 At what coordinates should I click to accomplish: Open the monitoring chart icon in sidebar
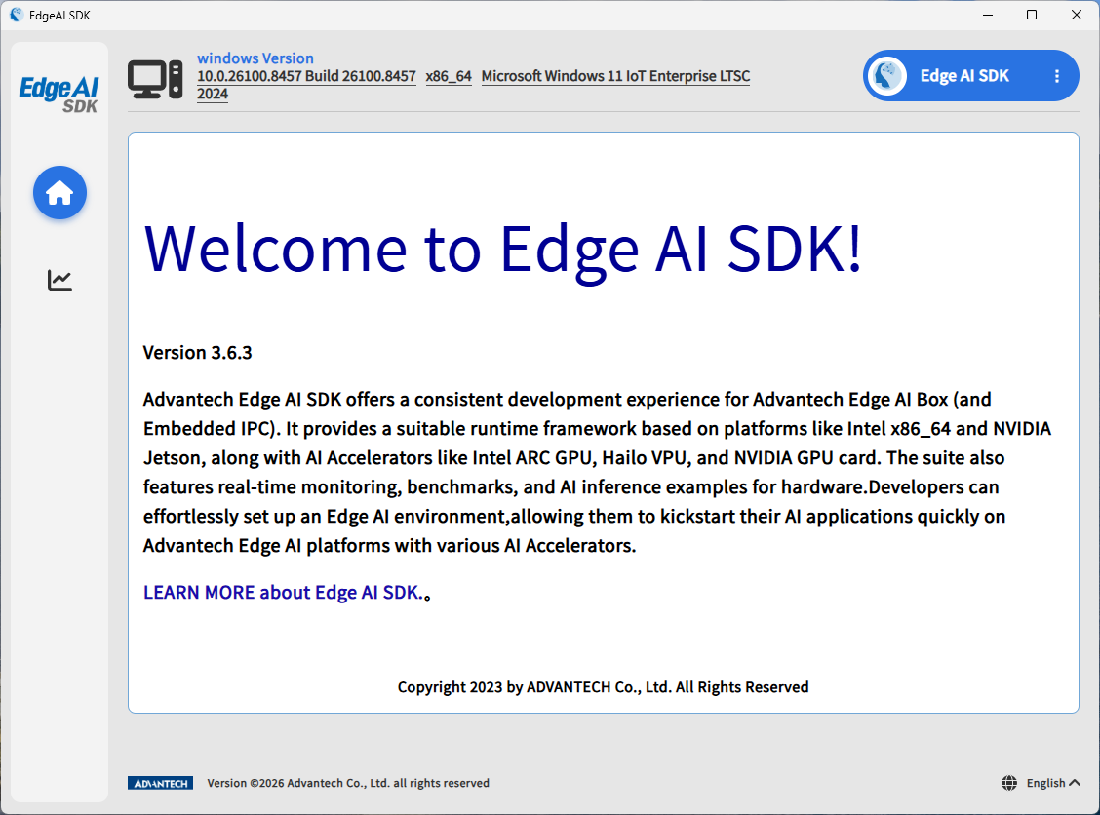tap(59, 280)
